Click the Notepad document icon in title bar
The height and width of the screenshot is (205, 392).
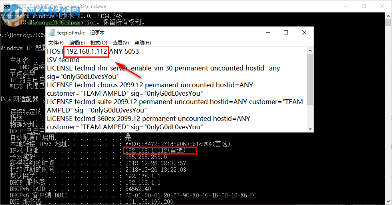[52, 32]
